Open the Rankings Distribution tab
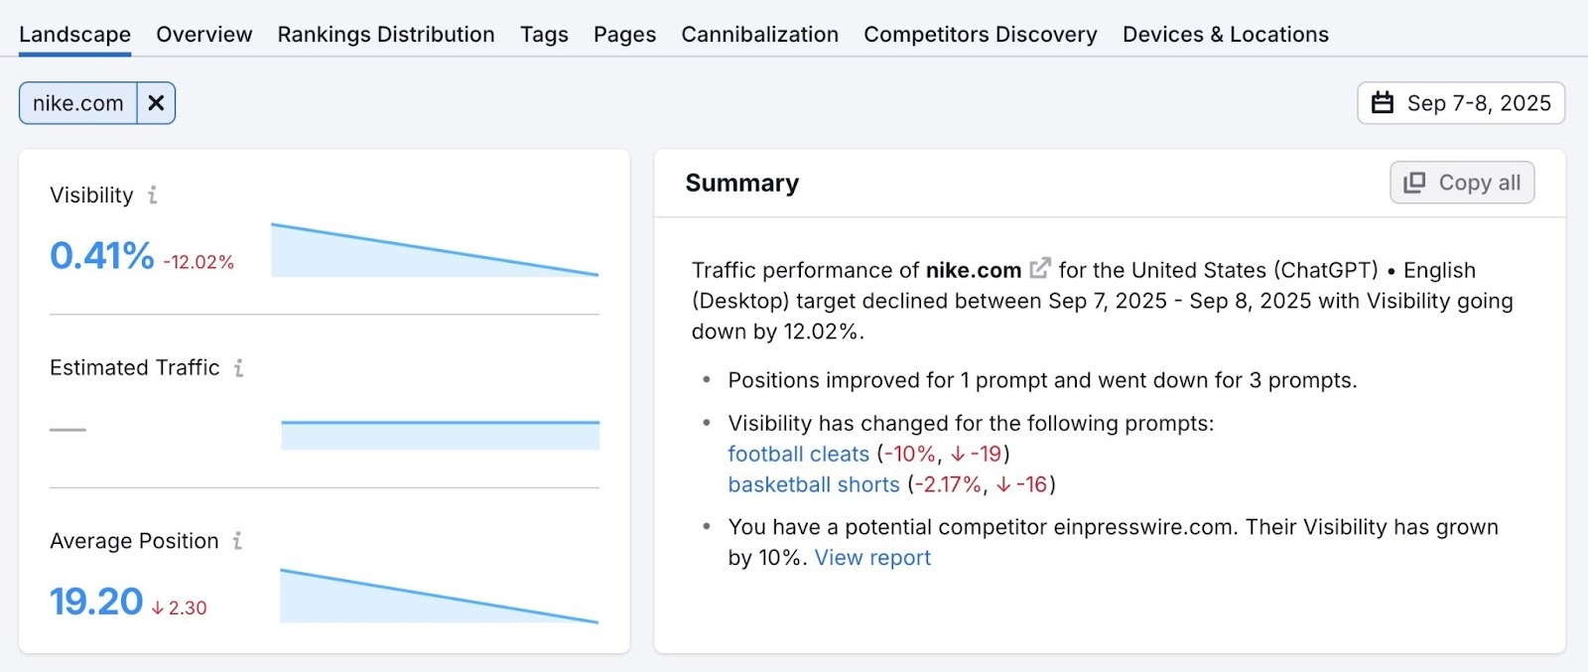 tap(385, 34)
